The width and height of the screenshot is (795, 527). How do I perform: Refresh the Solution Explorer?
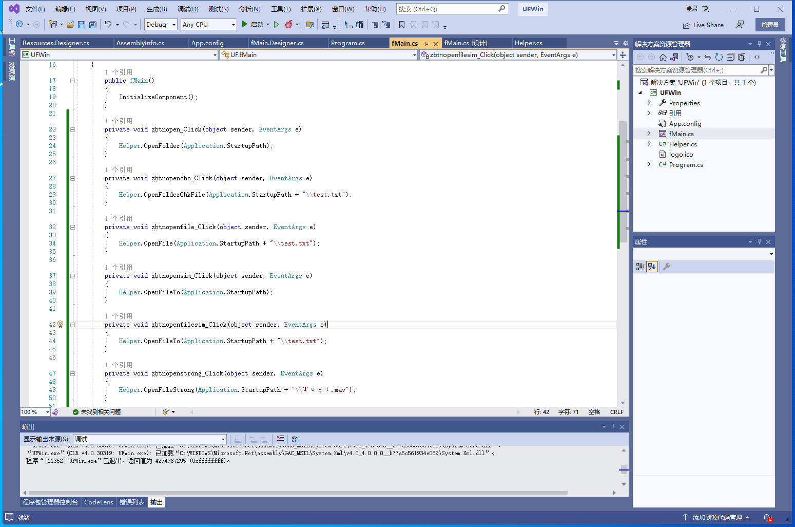point(719,57)
